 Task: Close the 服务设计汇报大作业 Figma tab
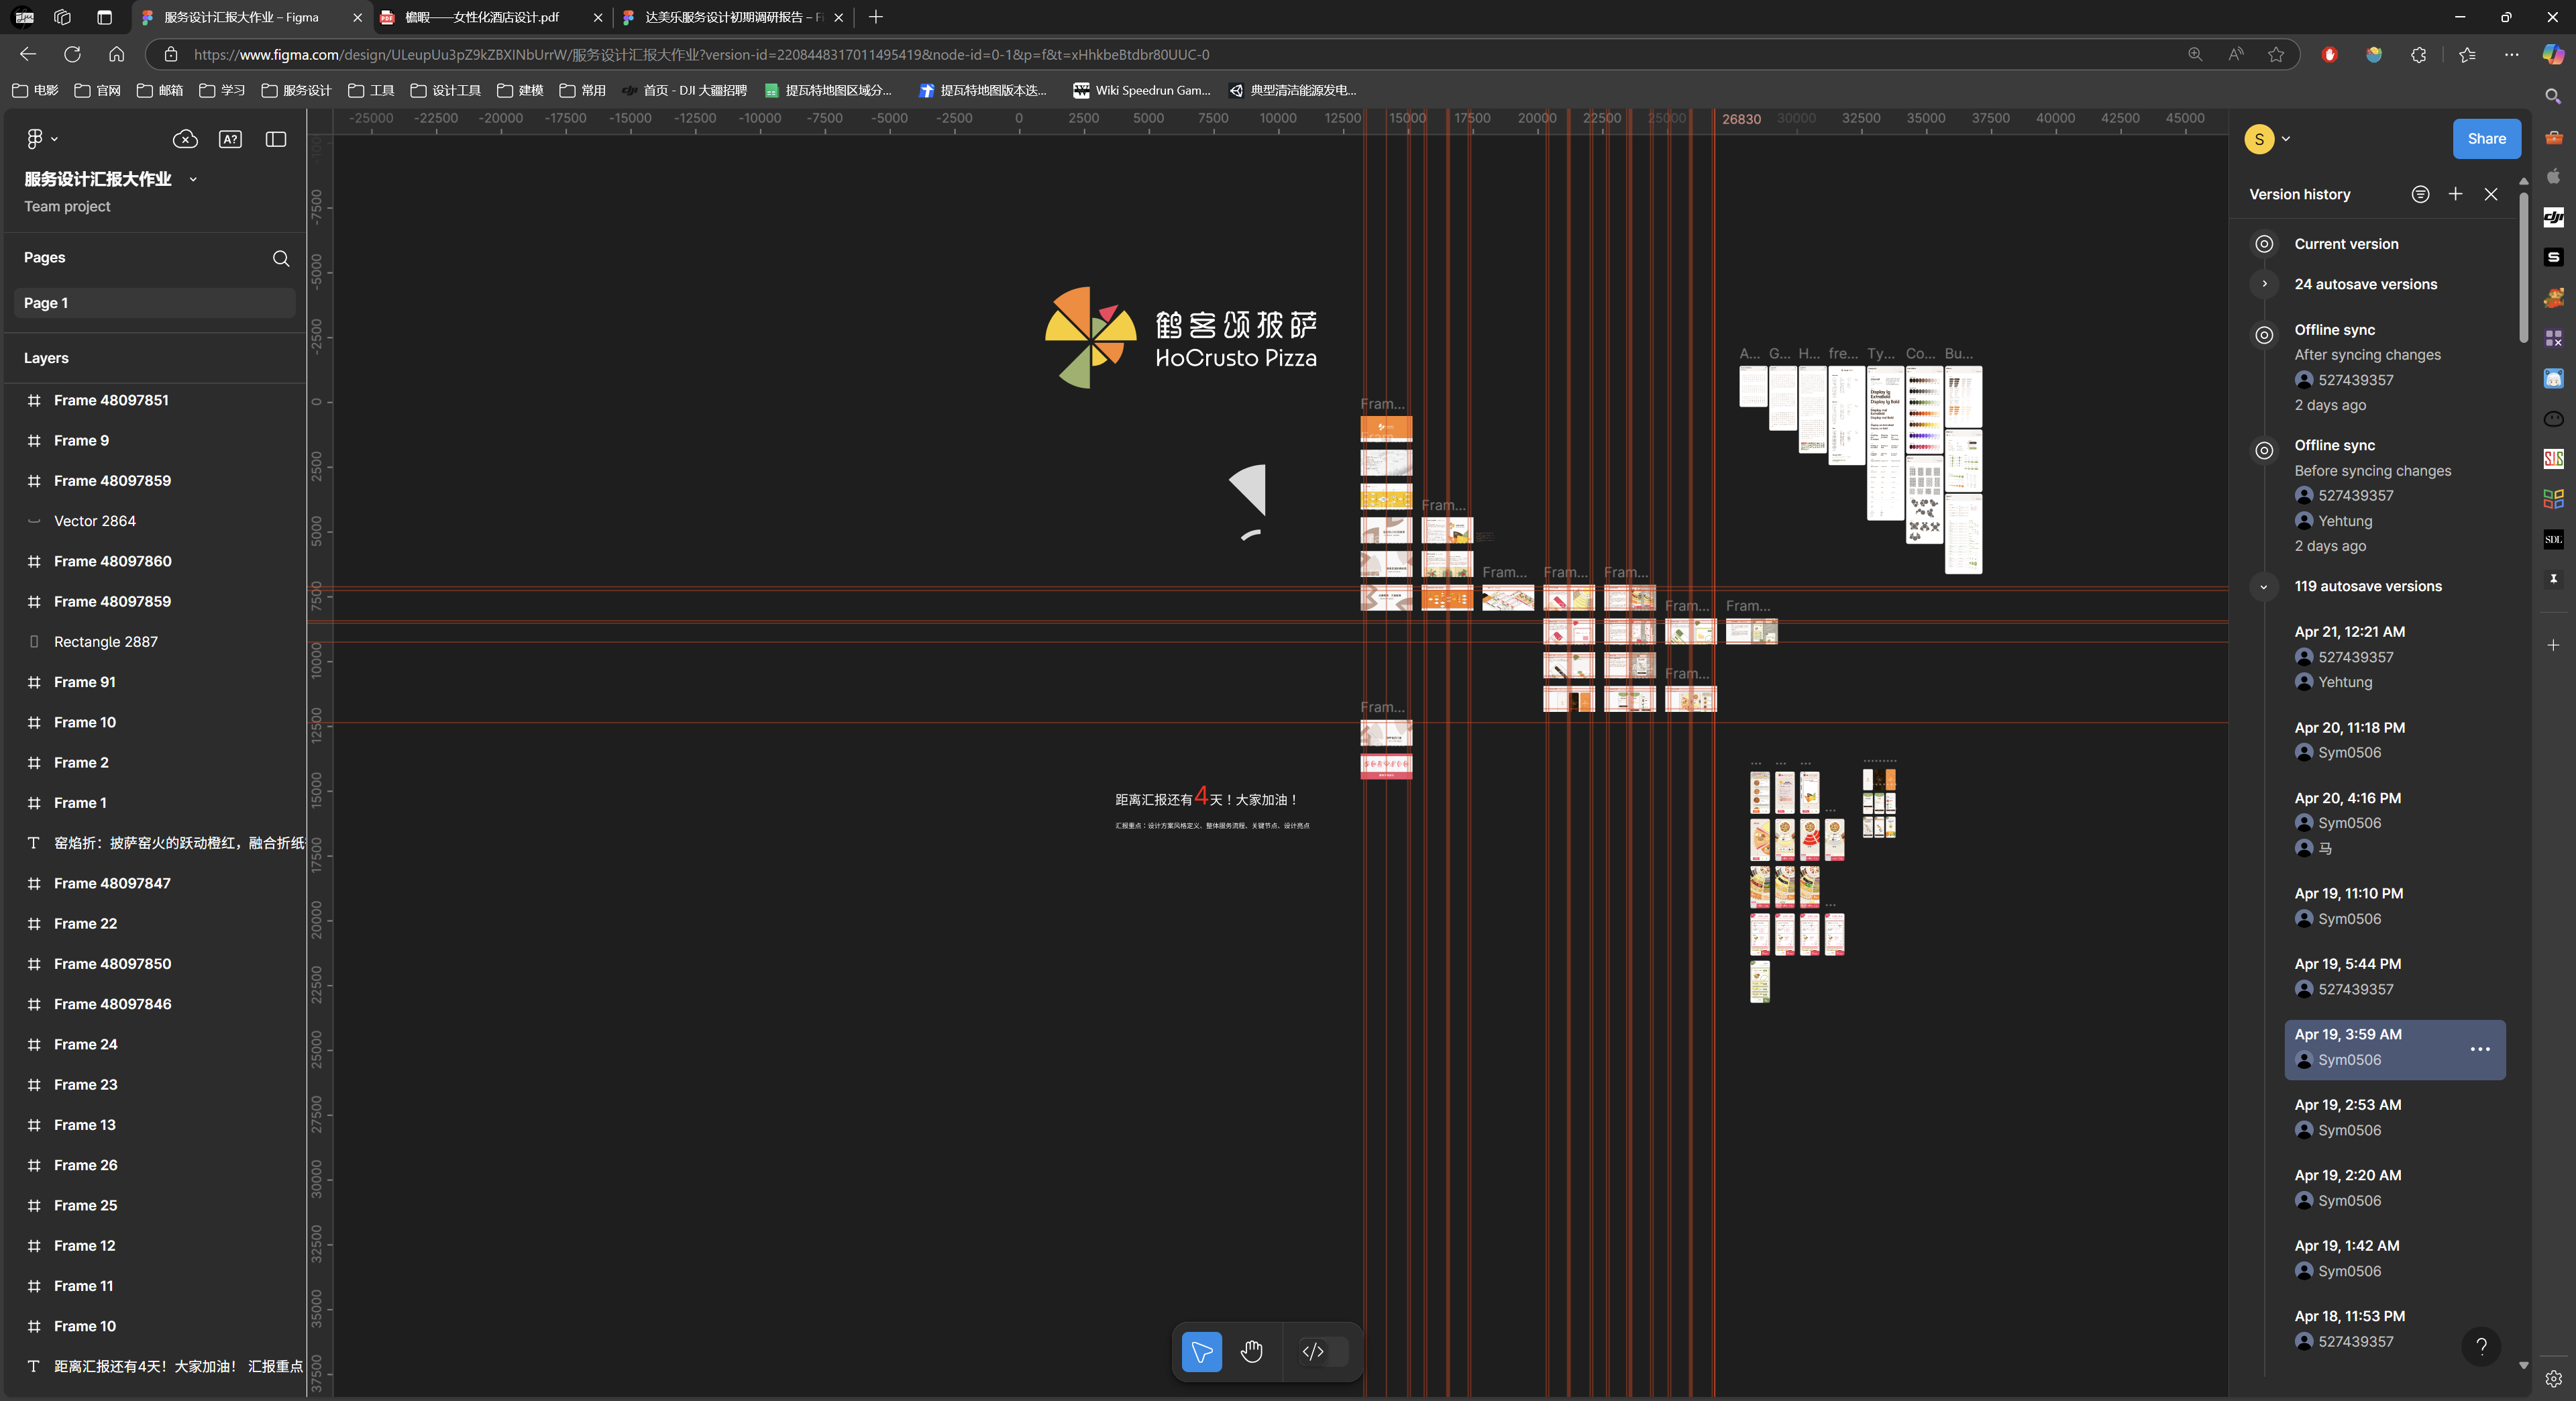(357, 17)
